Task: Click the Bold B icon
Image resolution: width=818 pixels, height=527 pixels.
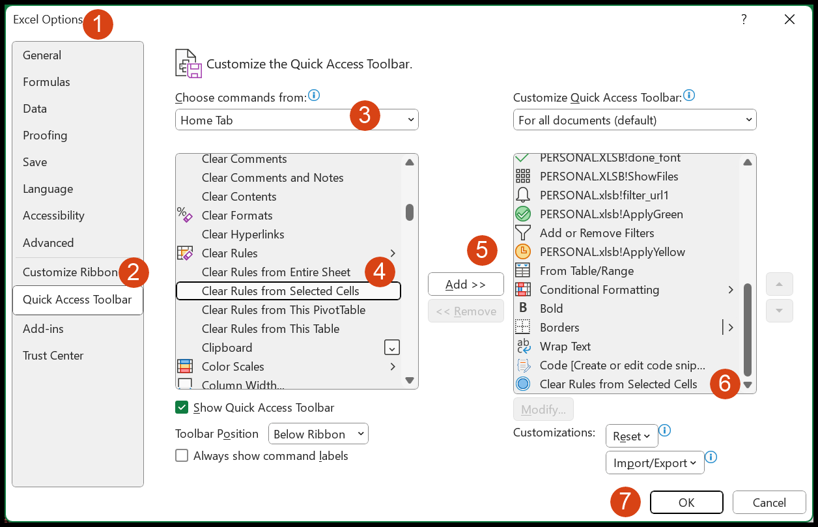Action: (523, 308)
